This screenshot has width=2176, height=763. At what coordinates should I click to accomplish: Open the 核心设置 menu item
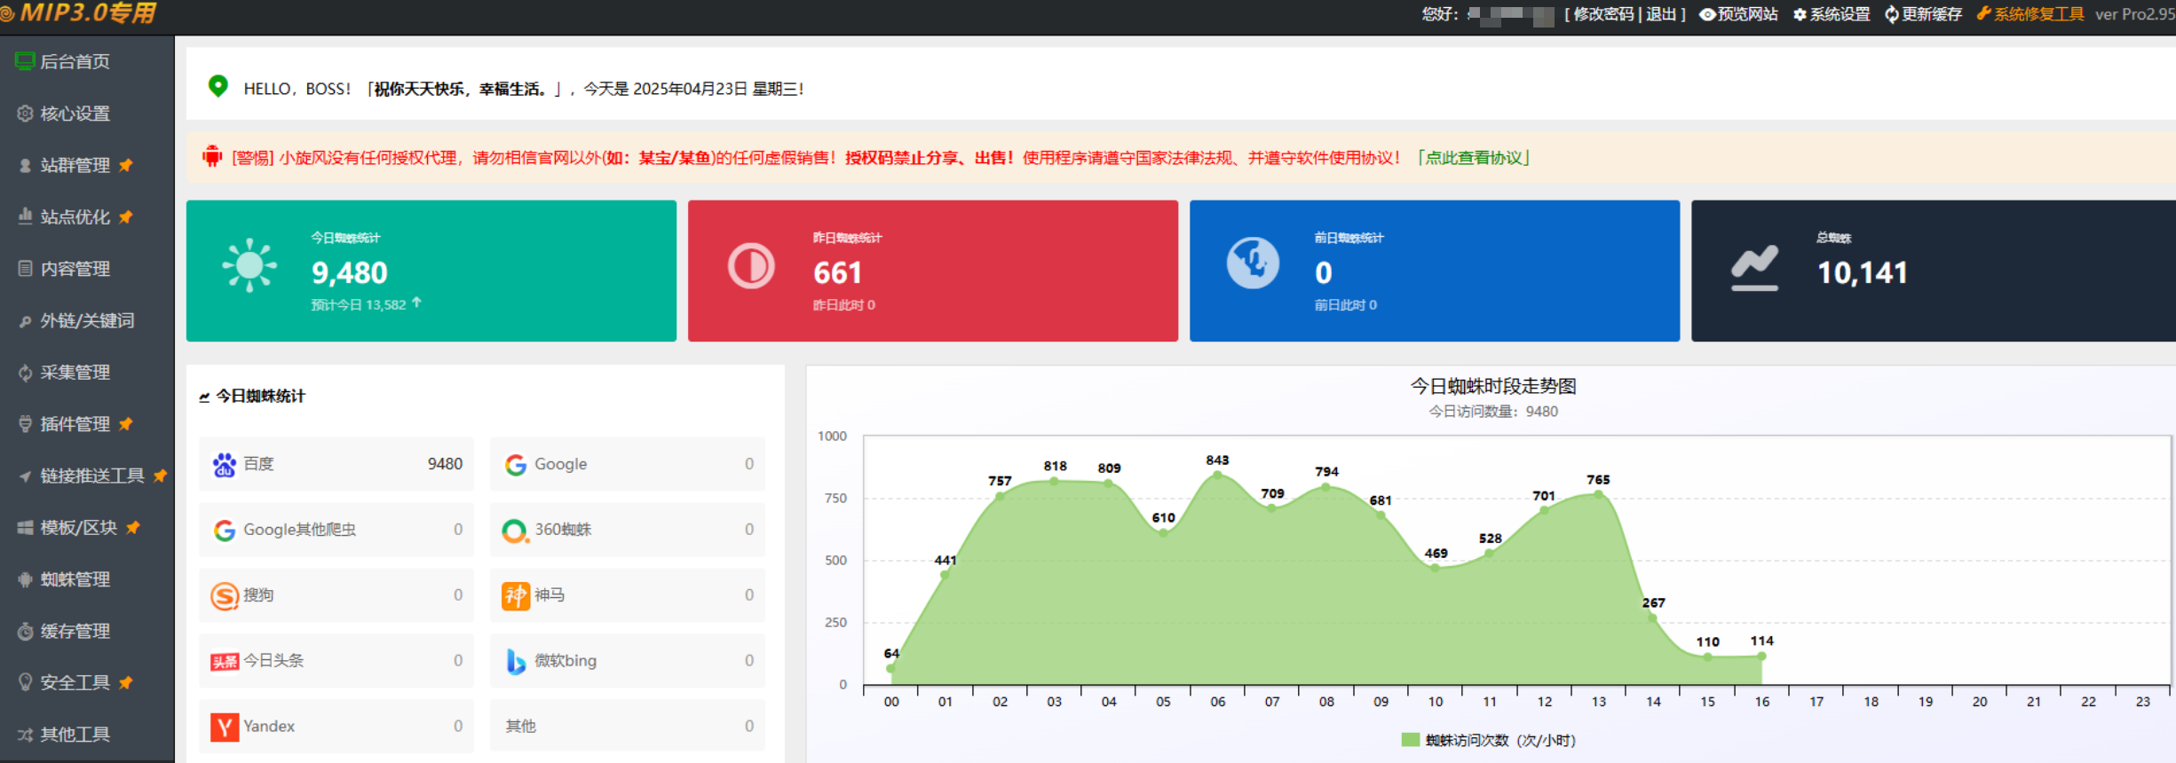click(x=75, y=114)
